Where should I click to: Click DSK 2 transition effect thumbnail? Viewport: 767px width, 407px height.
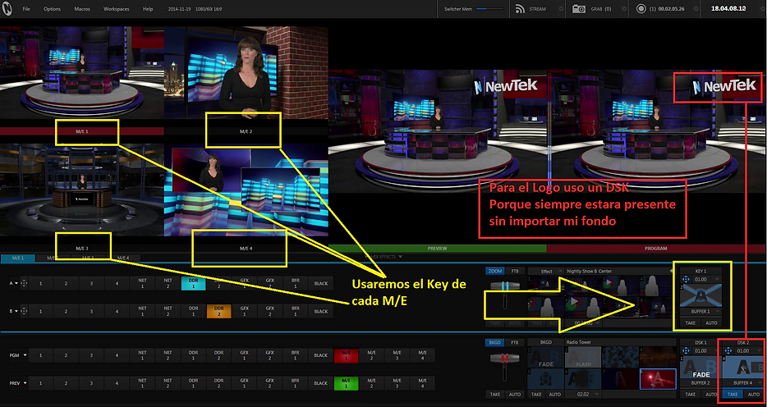(742, 368)
